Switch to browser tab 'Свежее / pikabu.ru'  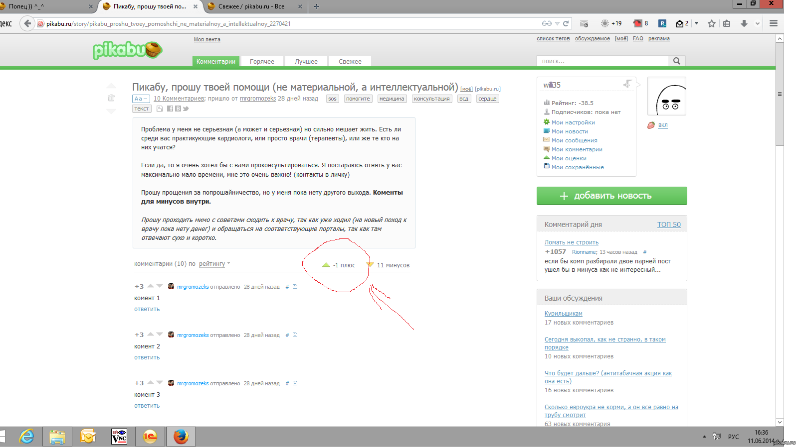pos(255,6)
